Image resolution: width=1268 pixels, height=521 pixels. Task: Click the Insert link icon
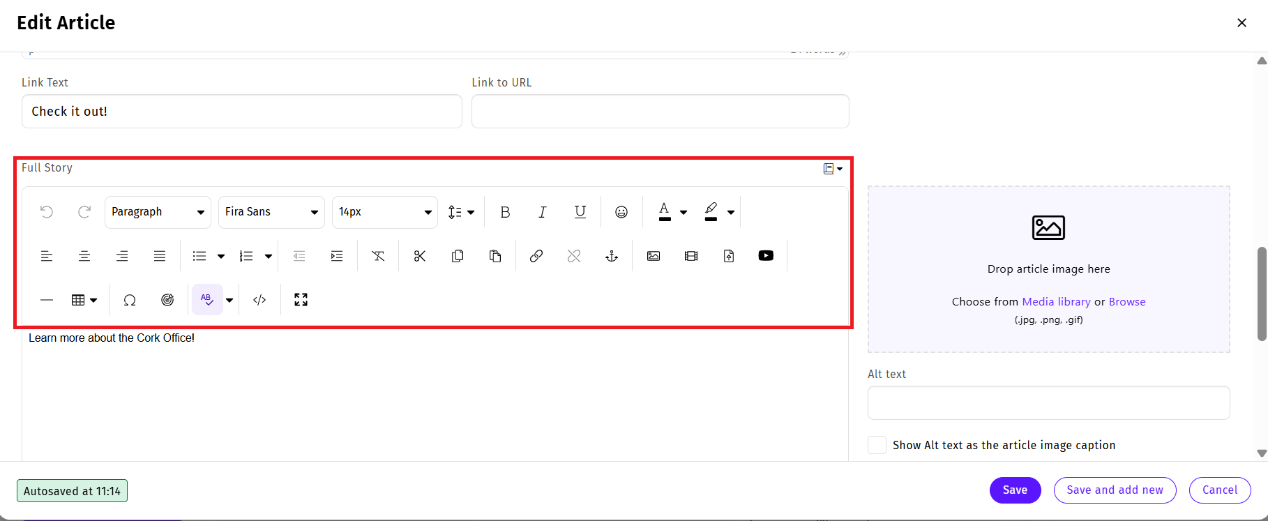click(x=536, y=256)
